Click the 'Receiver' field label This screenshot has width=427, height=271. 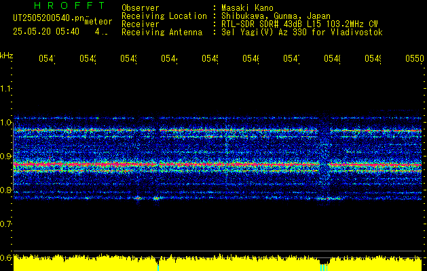pyautogui.click(x=141, y=24)
